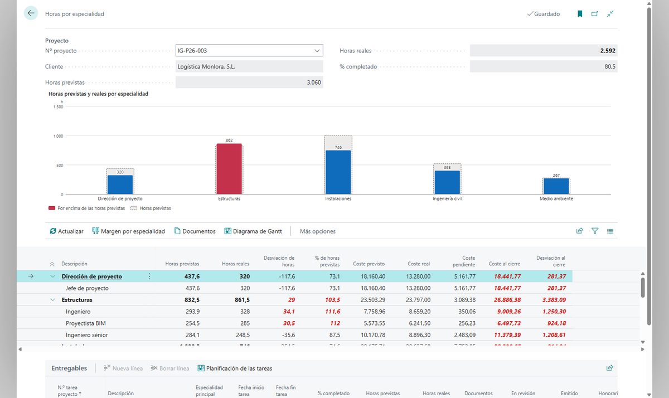Open row options dots for Dirección de proyecto
This screenshot has height=398, width=669.
point(149,276)
